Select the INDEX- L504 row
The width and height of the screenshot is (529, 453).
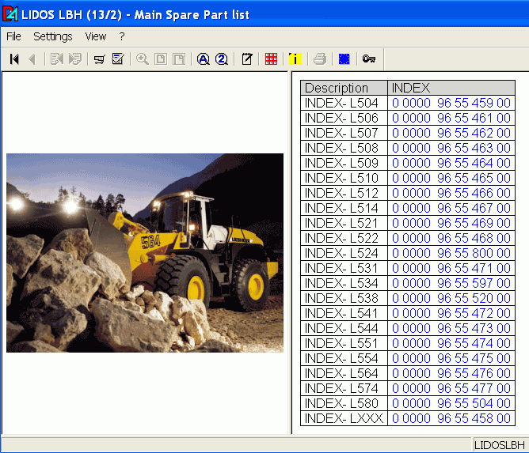408,103
